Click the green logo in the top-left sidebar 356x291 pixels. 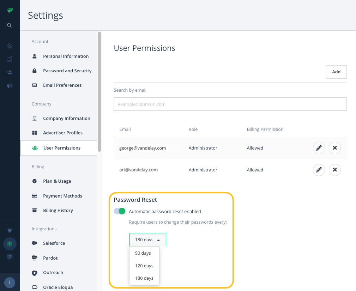pos(10,11)
